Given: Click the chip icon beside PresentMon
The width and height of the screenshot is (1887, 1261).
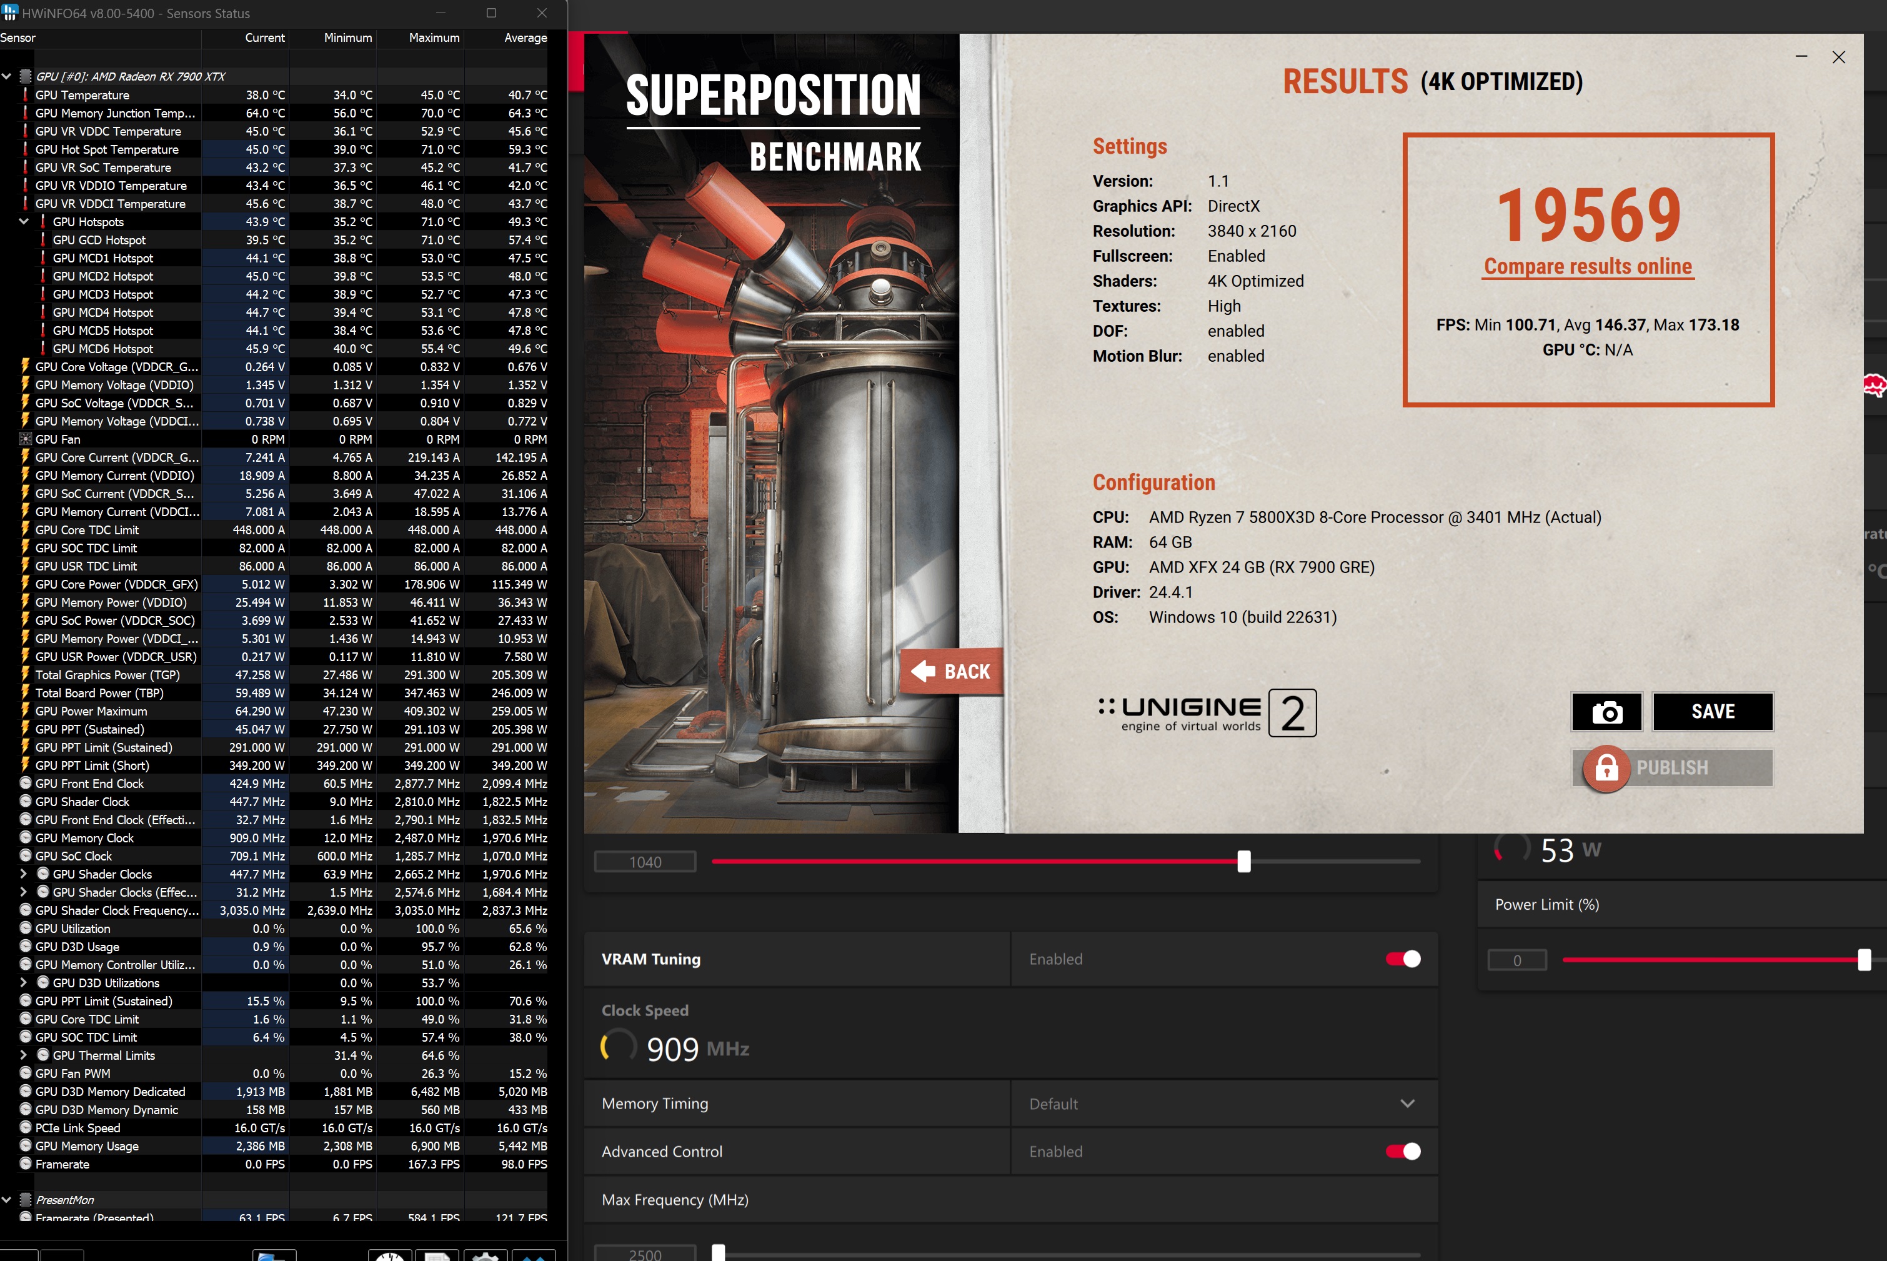Looking at the screenshot, I should [x=25, y=1200].
